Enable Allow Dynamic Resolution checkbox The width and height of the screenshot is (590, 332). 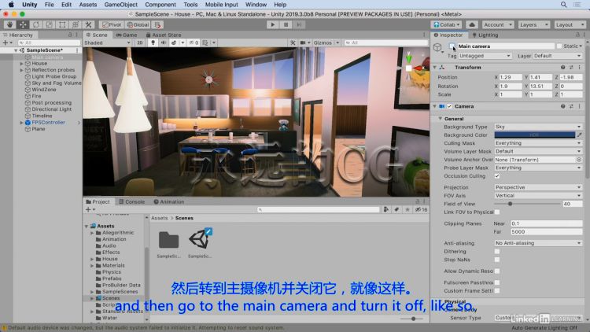point(497,271)
